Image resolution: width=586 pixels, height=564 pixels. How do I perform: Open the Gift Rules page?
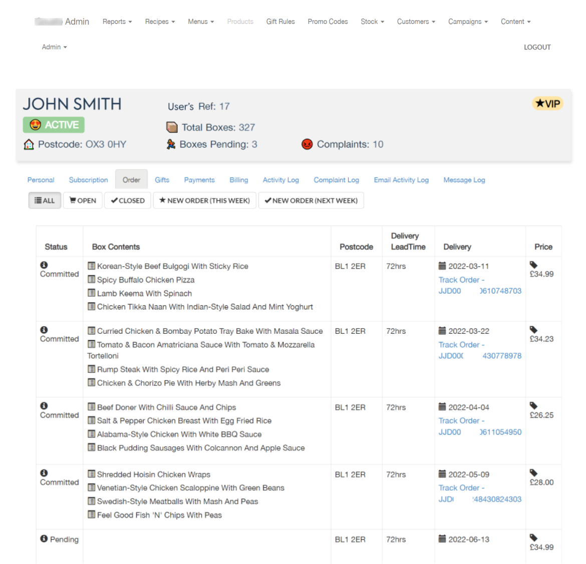[280, 22]
